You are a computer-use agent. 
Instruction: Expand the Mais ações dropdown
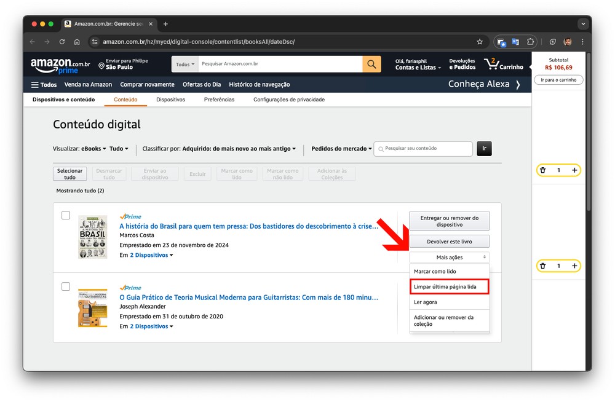(450, 258)
